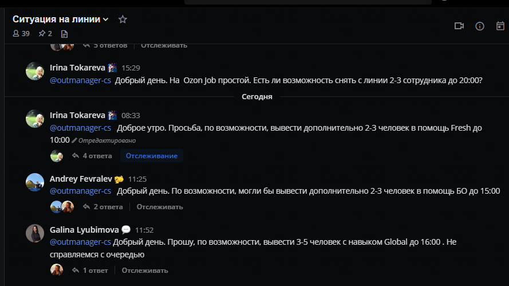This screenshot has height=286, width=509.
Task: Open the calendar icon in header
Action: point(500,26)
